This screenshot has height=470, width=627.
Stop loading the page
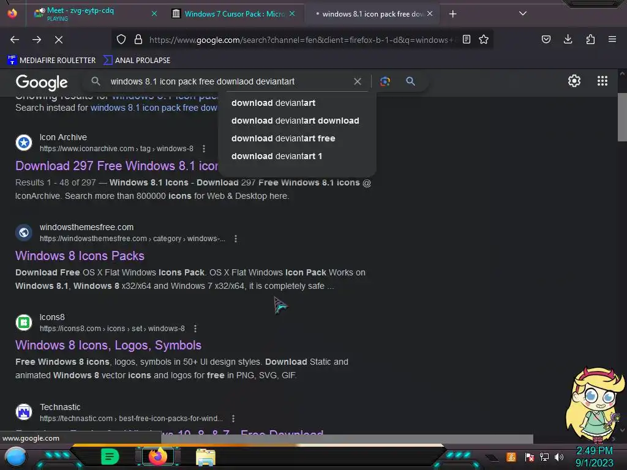point(59,40)
